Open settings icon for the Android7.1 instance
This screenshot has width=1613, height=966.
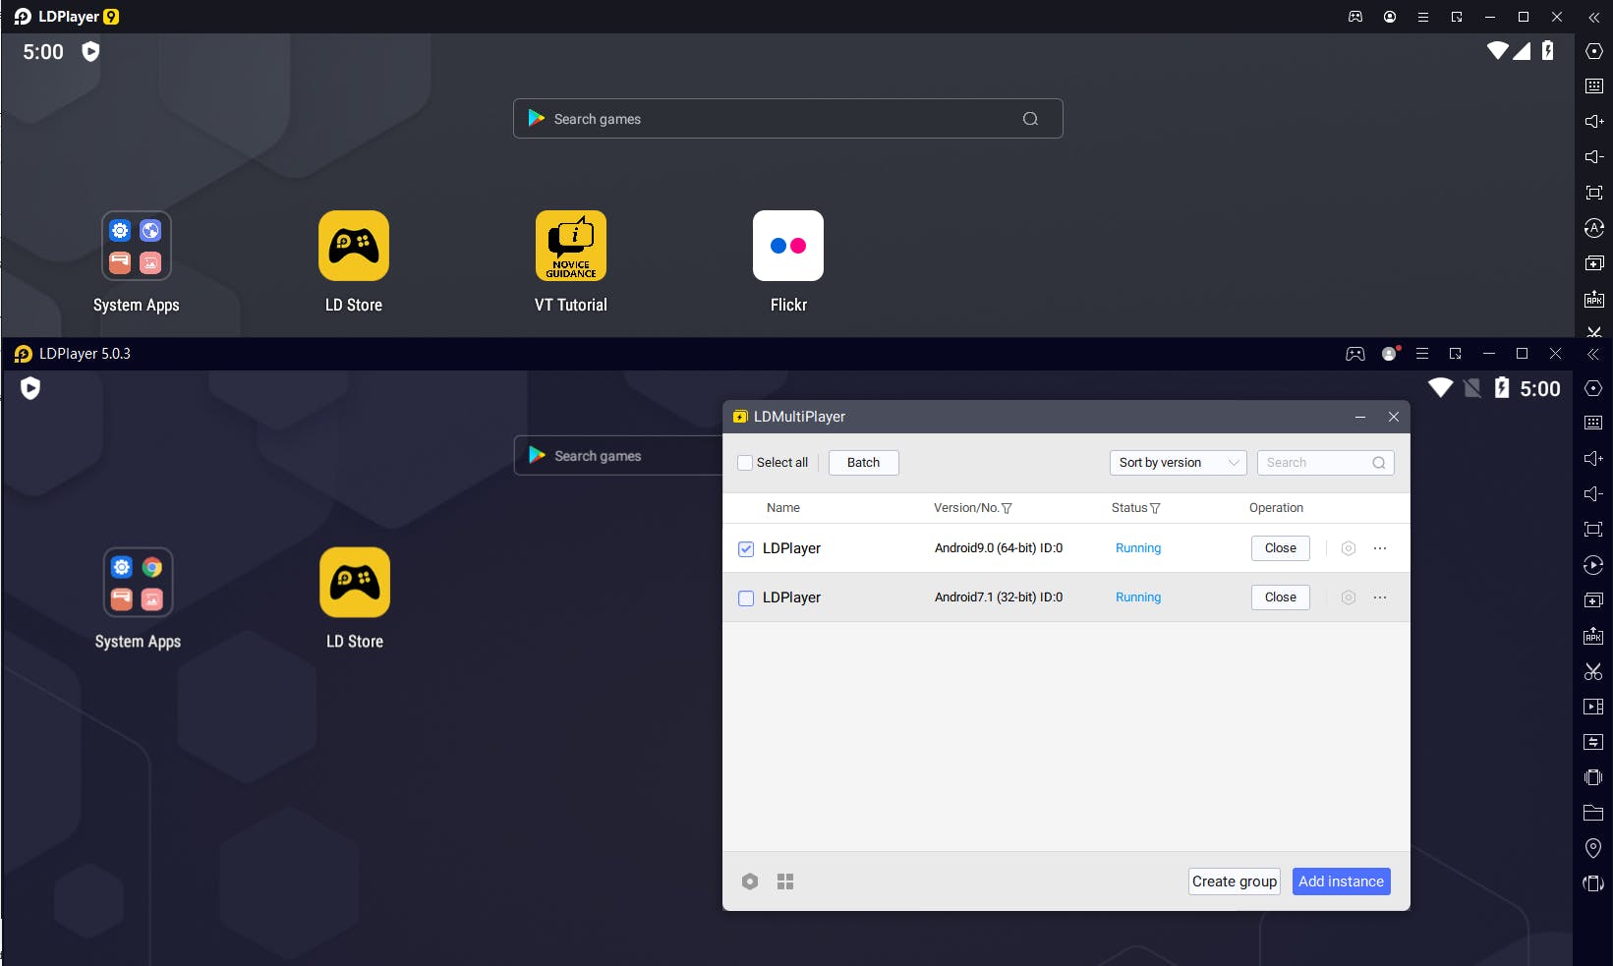pyautogui.click(x=1349, y=597)
